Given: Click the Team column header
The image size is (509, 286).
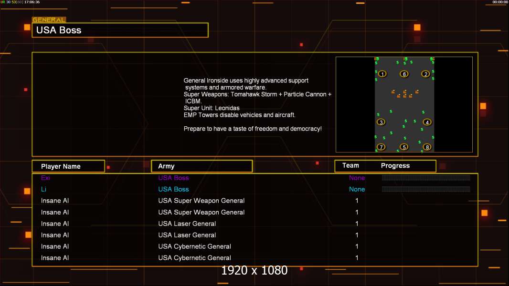Looking at the screenshot, I should click(350, 165).
